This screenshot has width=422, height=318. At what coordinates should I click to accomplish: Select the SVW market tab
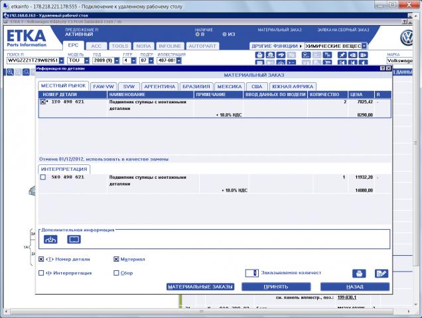tap(129, 87)
